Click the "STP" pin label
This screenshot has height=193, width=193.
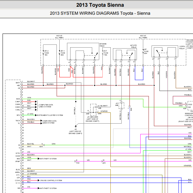[18, 178]
